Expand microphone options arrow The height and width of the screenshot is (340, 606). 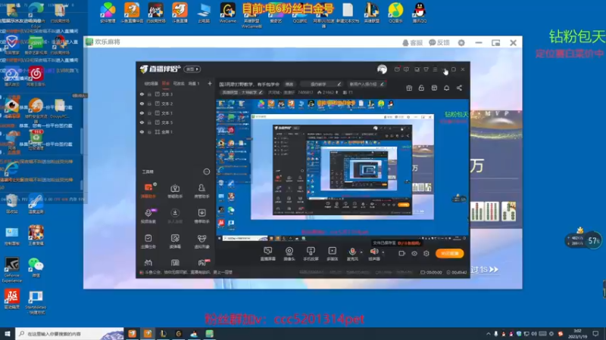[361, 252]
